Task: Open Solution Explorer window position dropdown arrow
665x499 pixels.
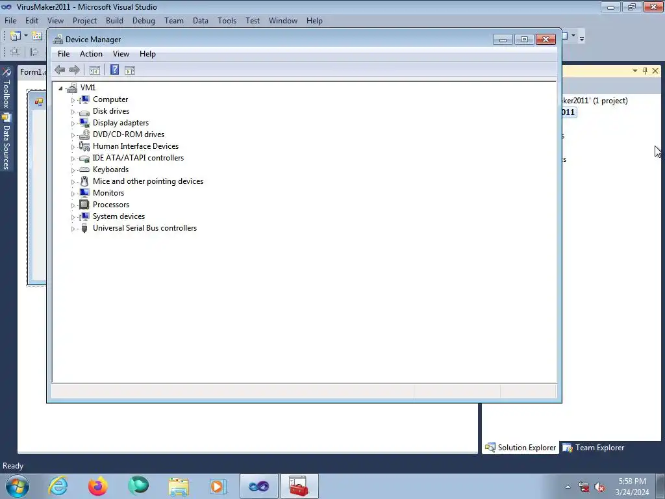Action: pos(635,71)
